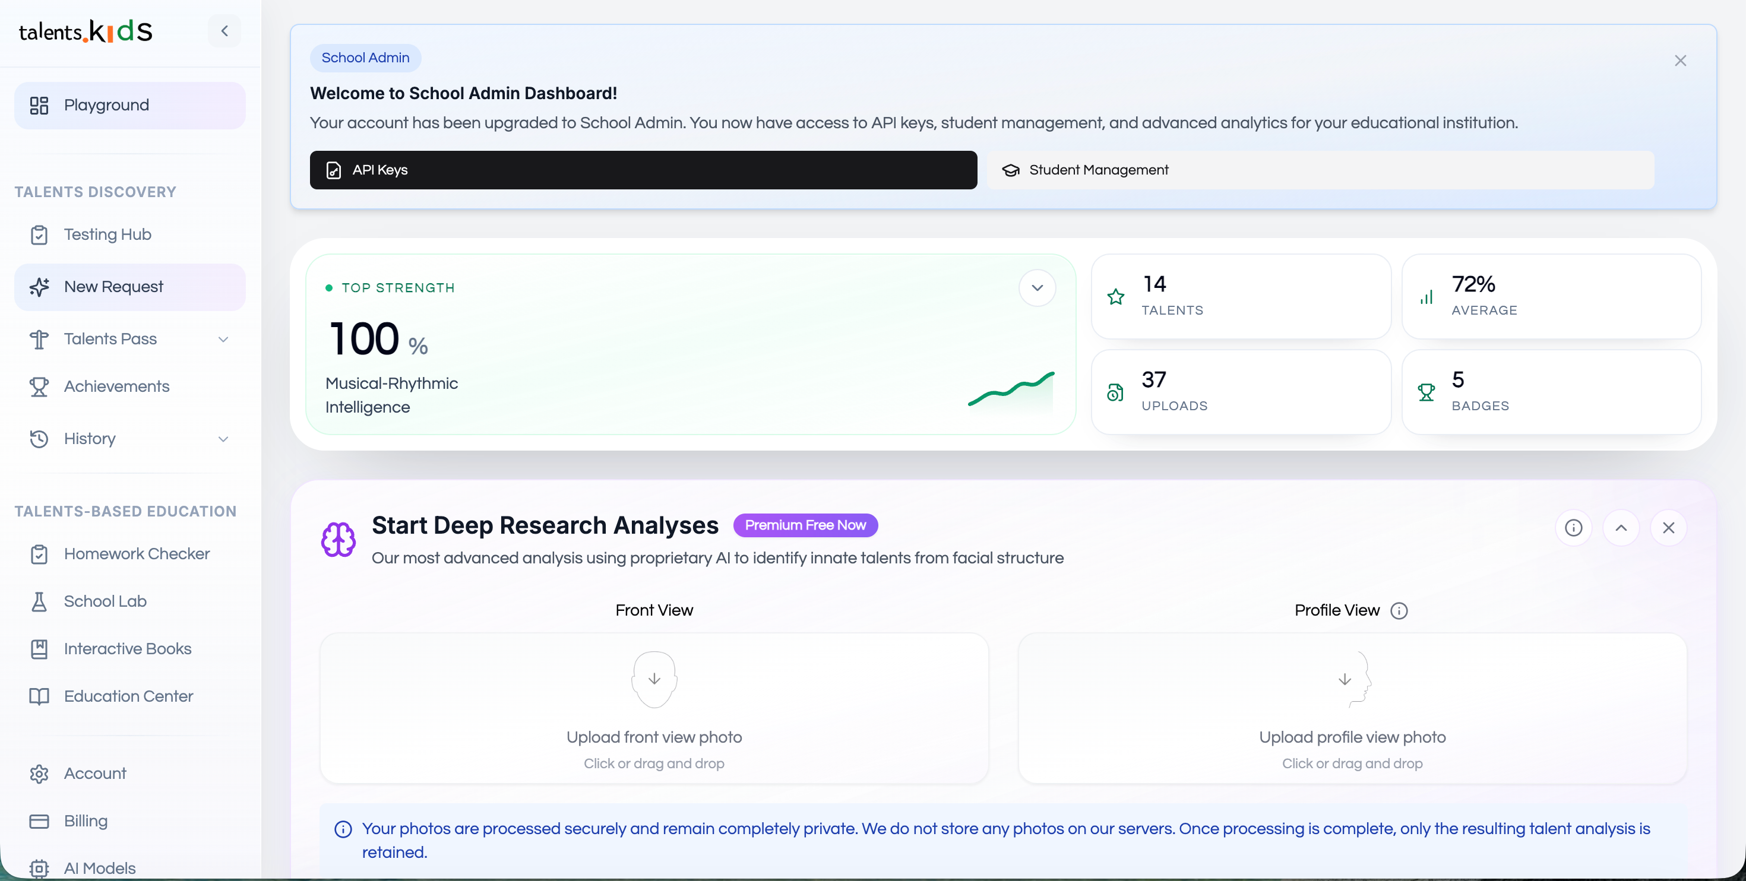Screen dimensions: 1746x881
Task: Click the Talents Pass signpost icon
Action: pos(39,339)
